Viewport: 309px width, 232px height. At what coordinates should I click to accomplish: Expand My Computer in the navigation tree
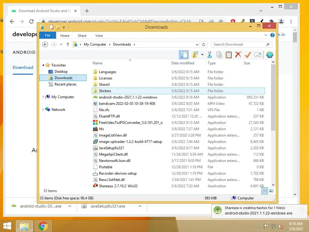(x=43, y=97)
